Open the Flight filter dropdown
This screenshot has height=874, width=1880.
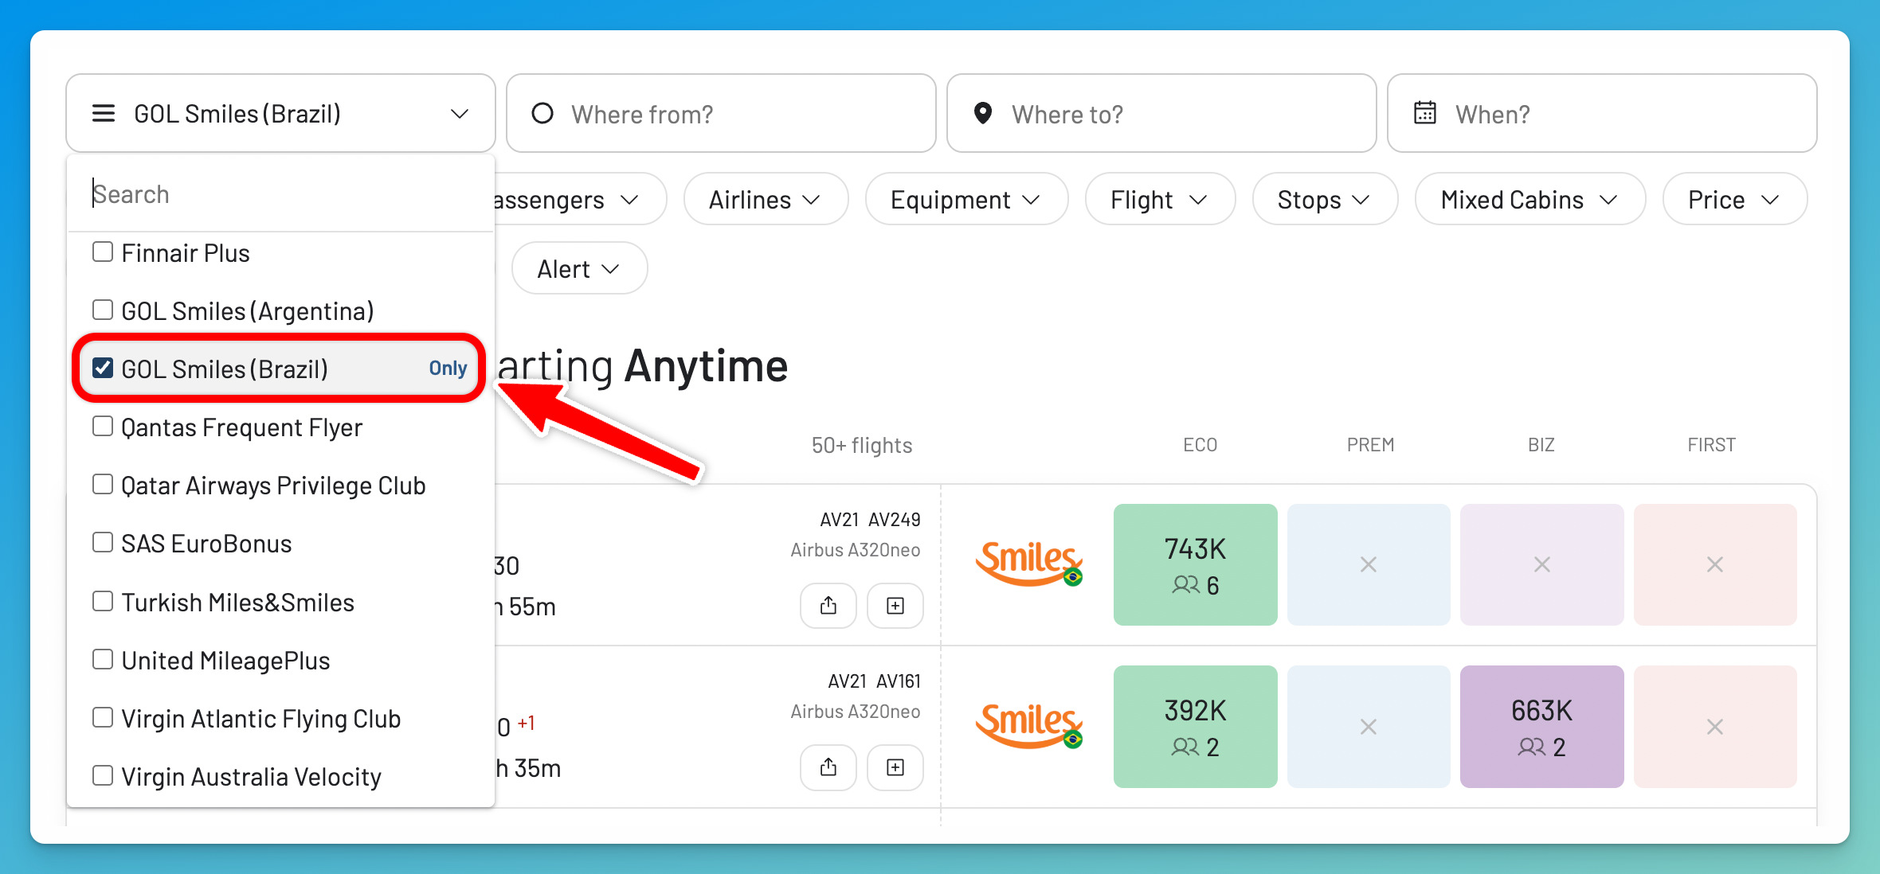point(1160,199)
